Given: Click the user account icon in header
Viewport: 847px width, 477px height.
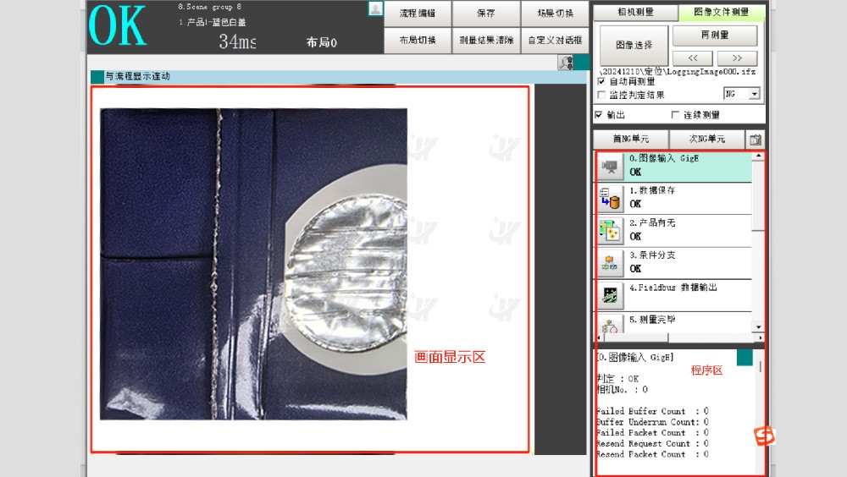Looking at the screenshot, I should [375, 9].
